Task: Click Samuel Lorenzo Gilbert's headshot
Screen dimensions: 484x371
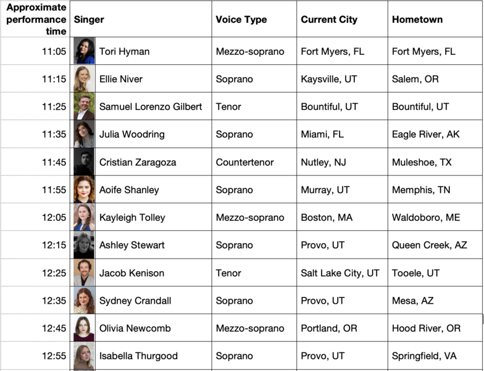Action: click(84, 106)
